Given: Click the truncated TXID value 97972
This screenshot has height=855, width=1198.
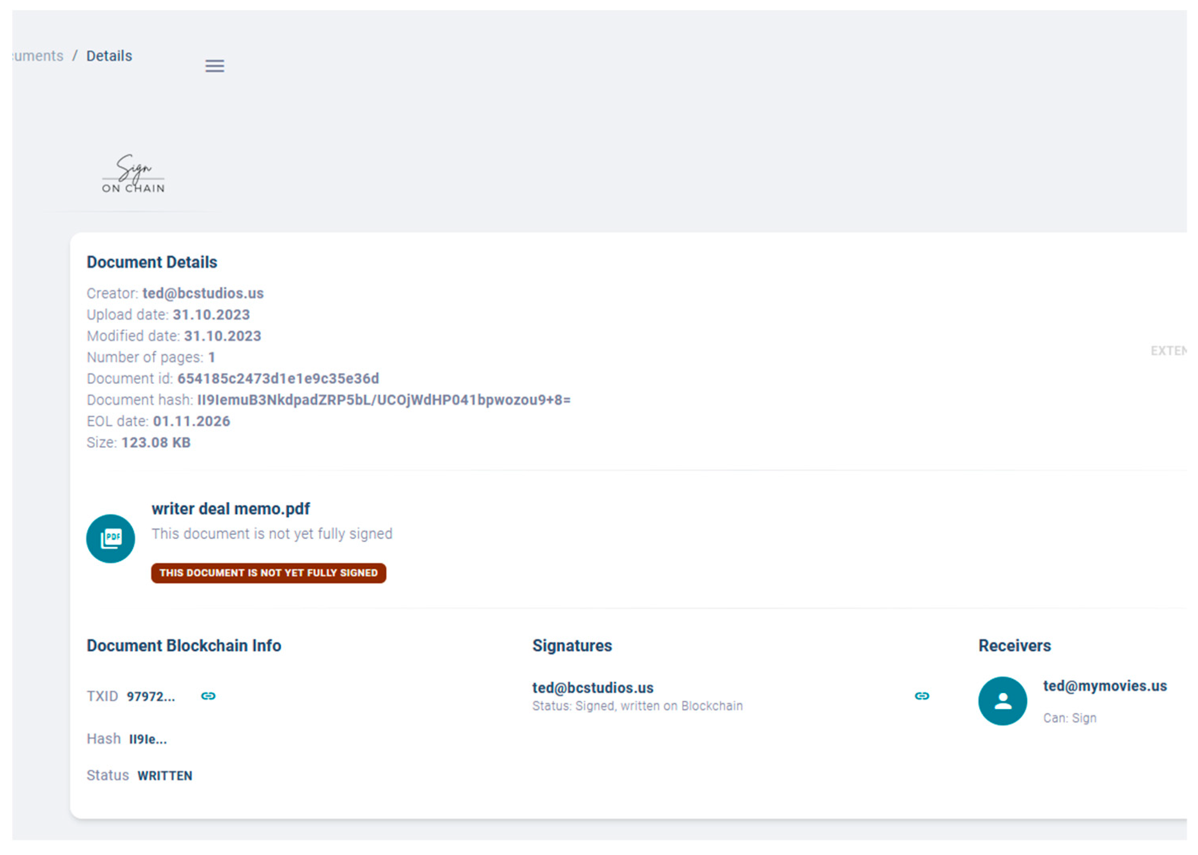Looking at the screenshot, I should point(151,697).
